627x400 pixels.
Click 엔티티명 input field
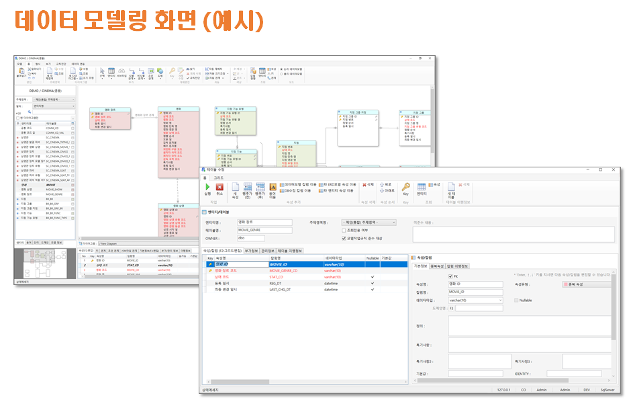[x=264, y=223]
